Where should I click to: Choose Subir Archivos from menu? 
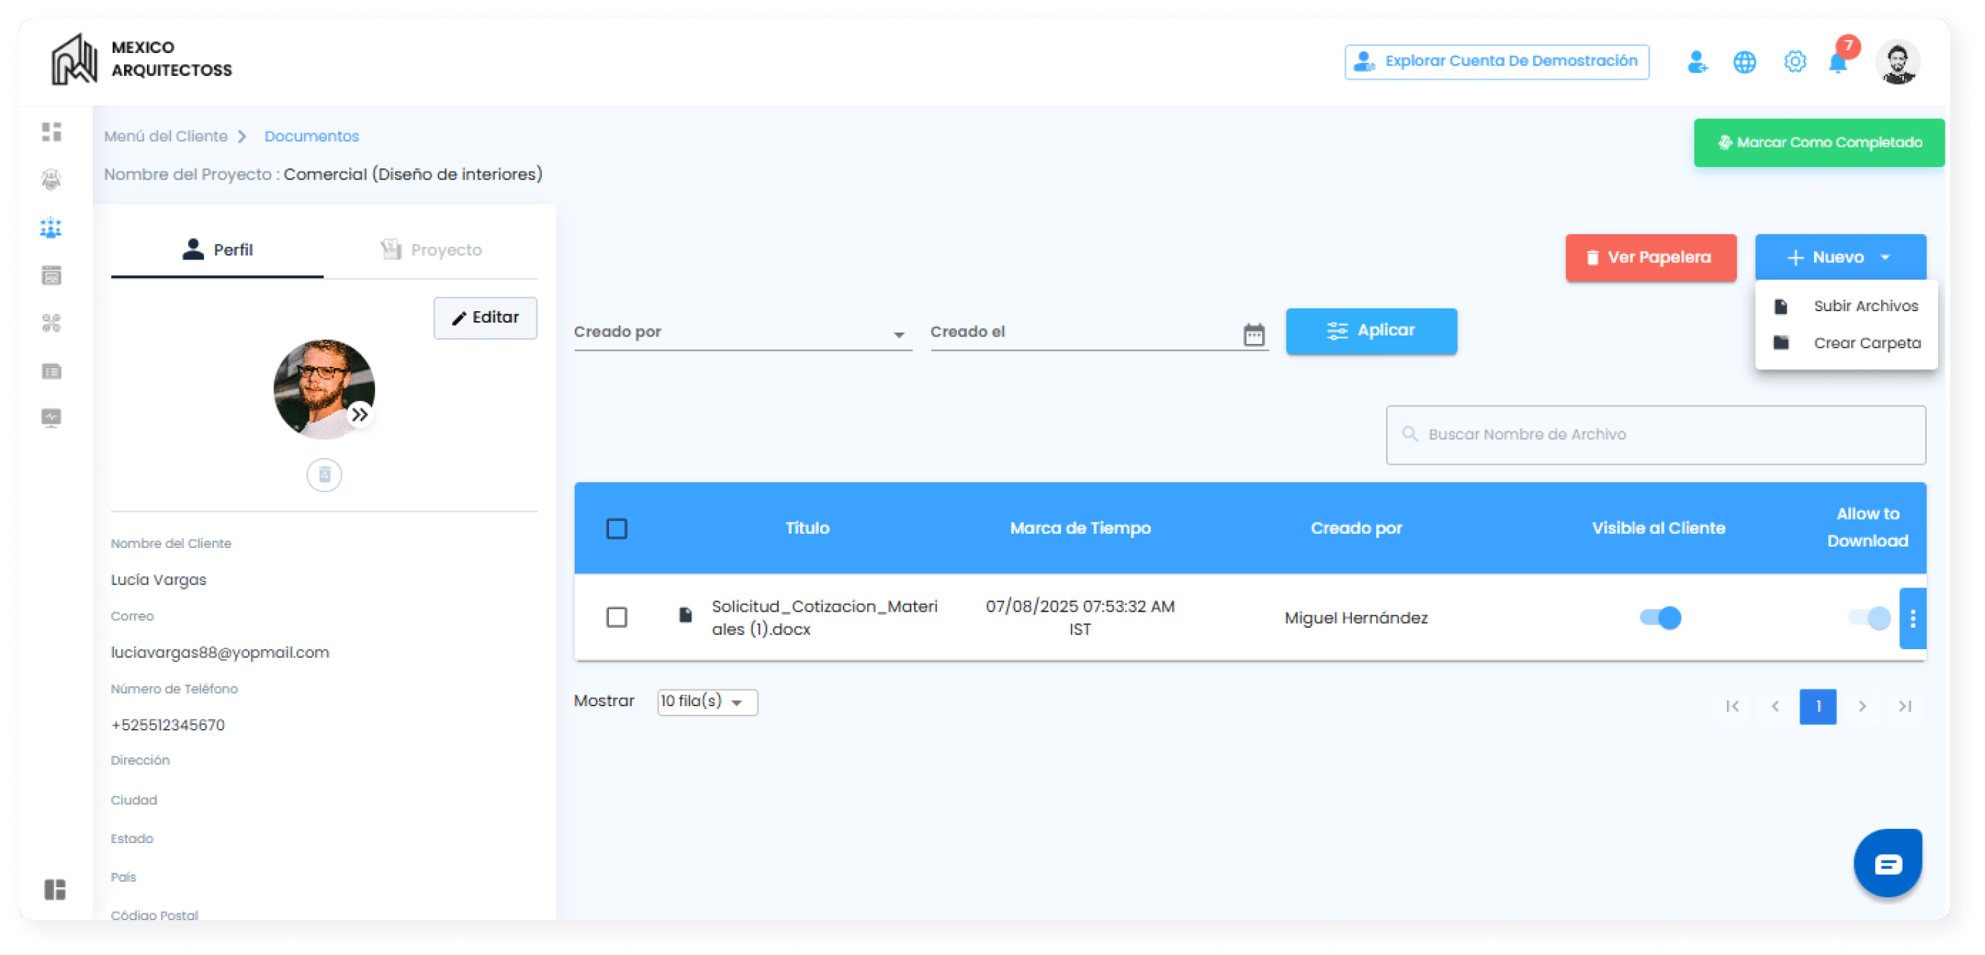1865,306
